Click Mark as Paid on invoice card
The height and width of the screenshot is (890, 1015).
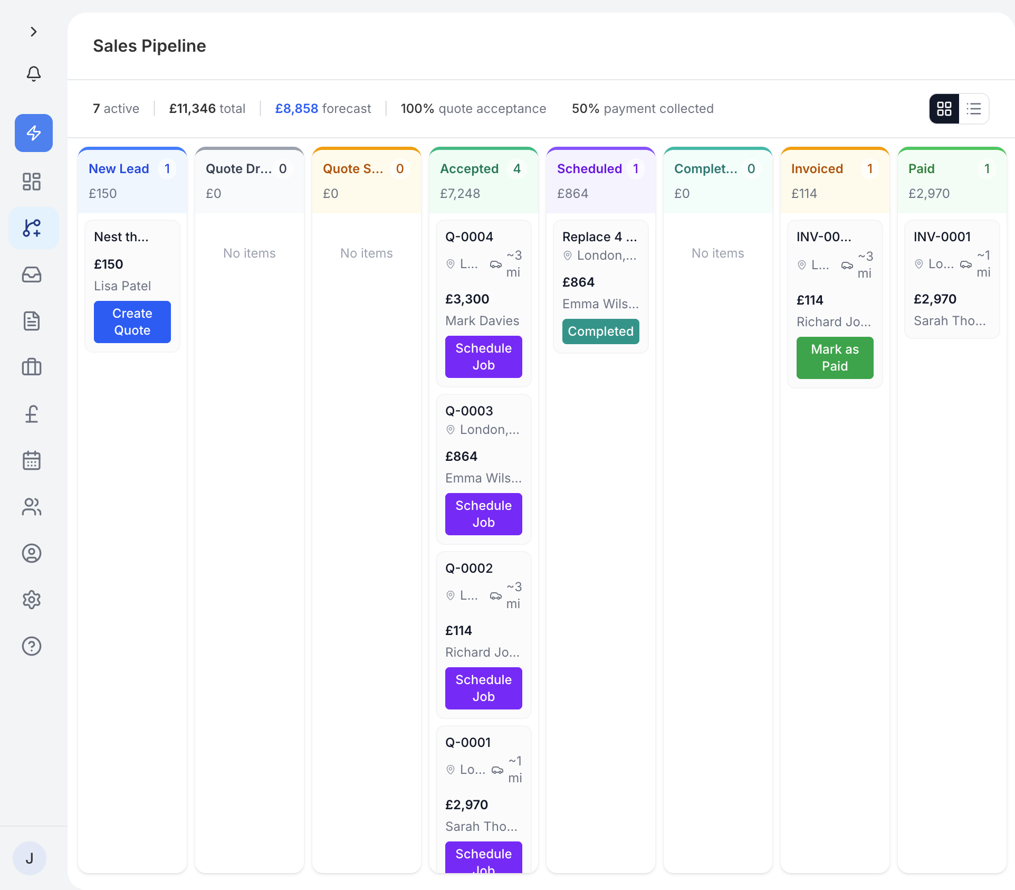[x=835, y=358]
